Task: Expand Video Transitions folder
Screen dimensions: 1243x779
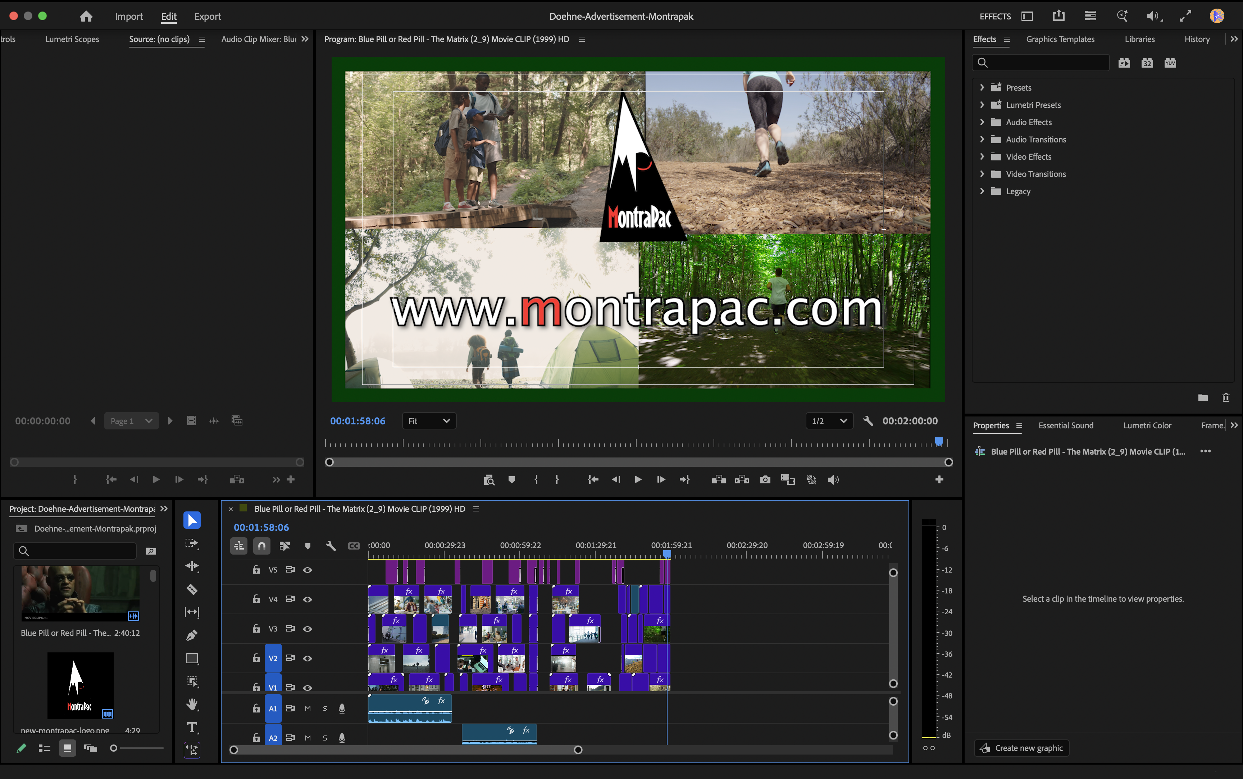Action: coord(982,174)
